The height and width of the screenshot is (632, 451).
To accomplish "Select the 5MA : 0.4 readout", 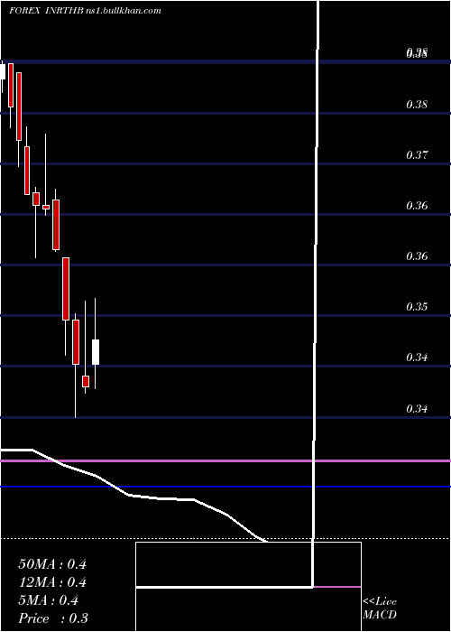I will [x=49, y=600].
